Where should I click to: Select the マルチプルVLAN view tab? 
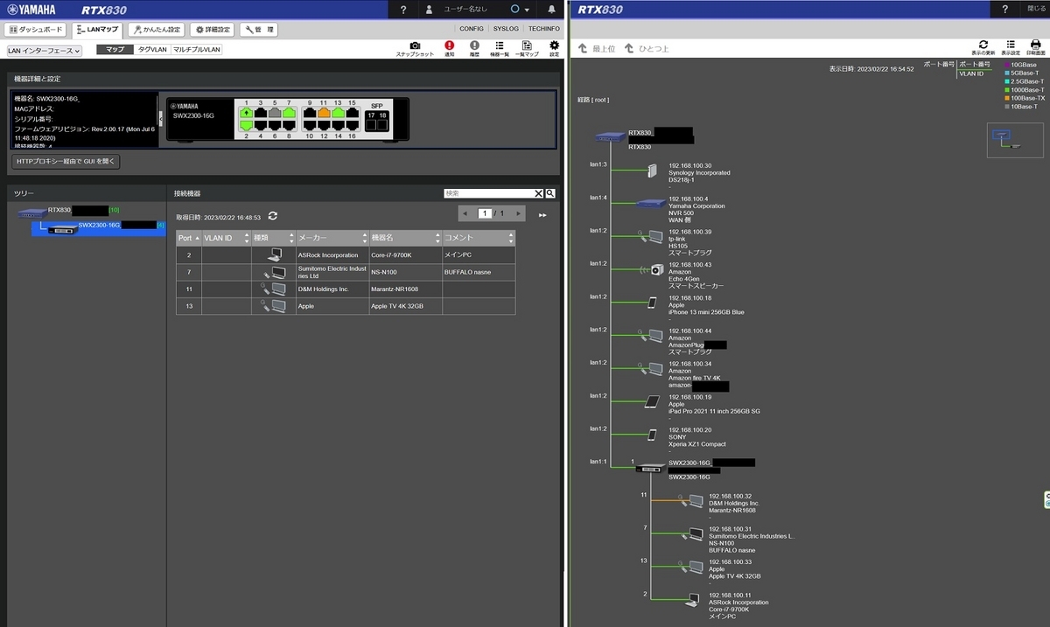(x=196, y=50)
